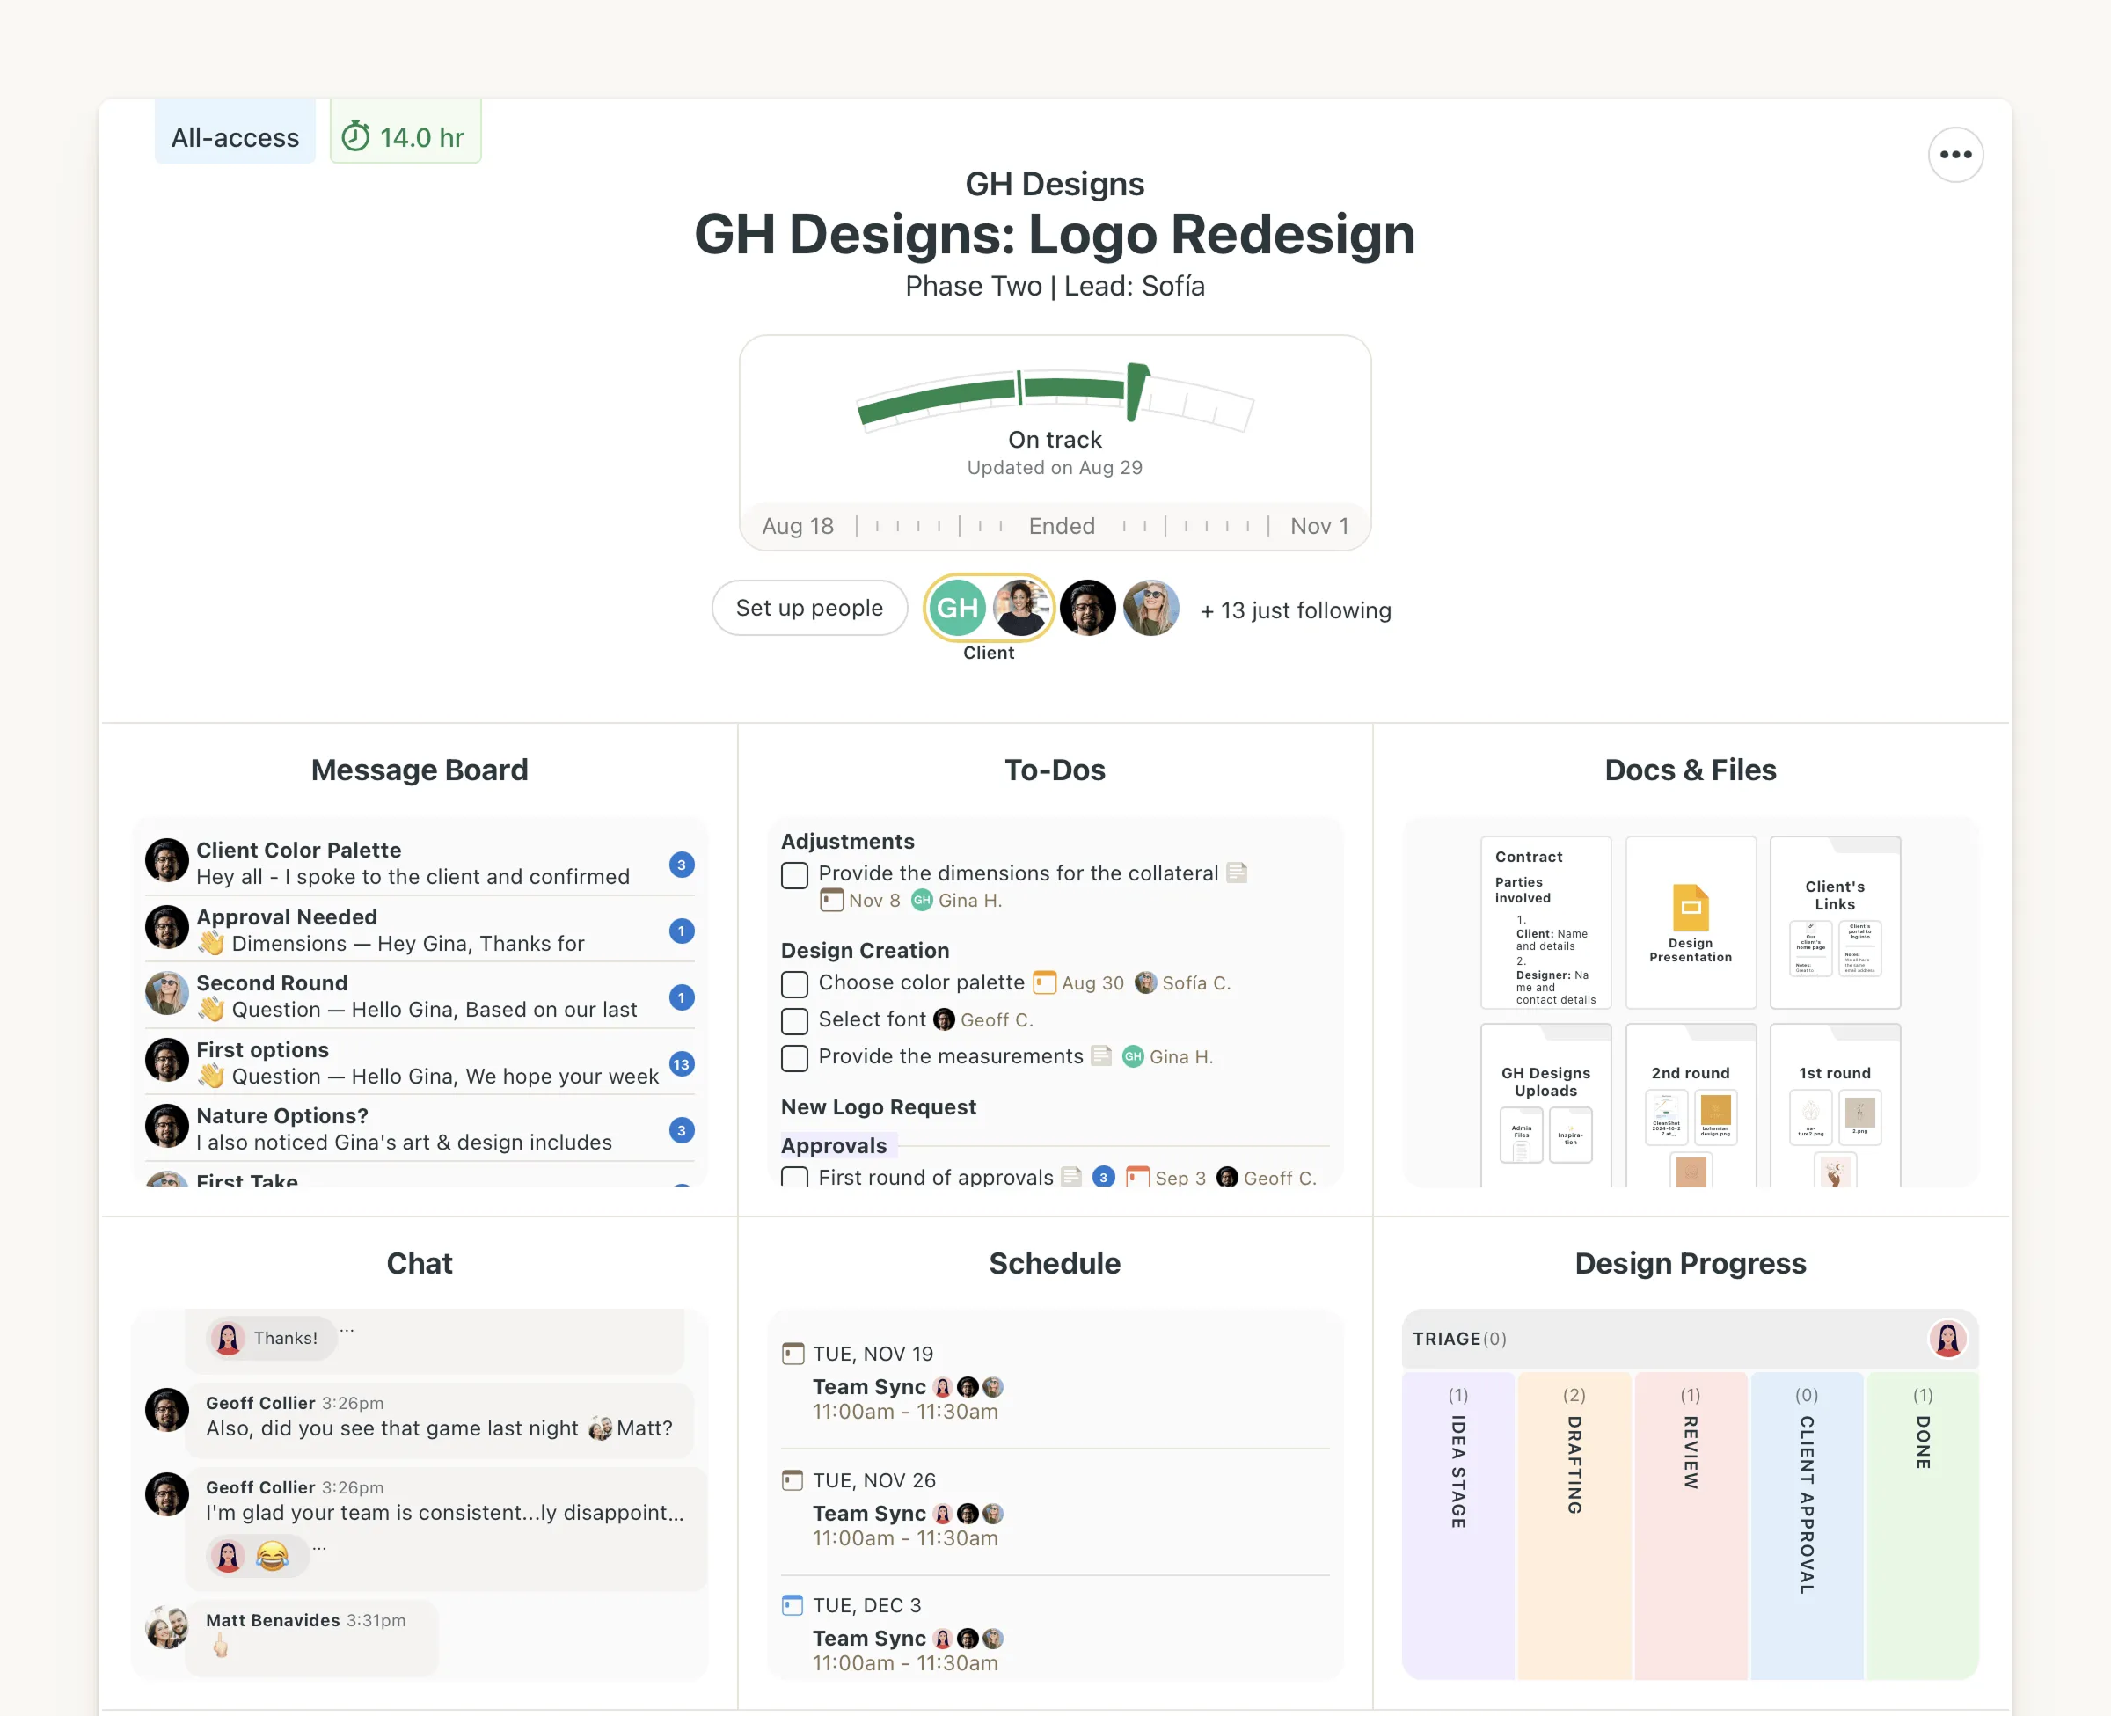Open notes icon on Provide the measurements
The image size is (2111, 1716).
1101,1055
